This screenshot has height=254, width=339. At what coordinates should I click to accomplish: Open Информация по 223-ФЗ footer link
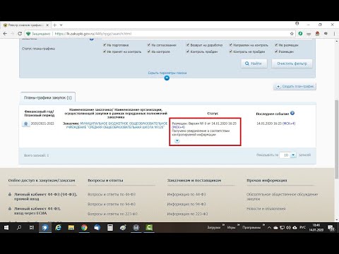[x=187, y=214]
